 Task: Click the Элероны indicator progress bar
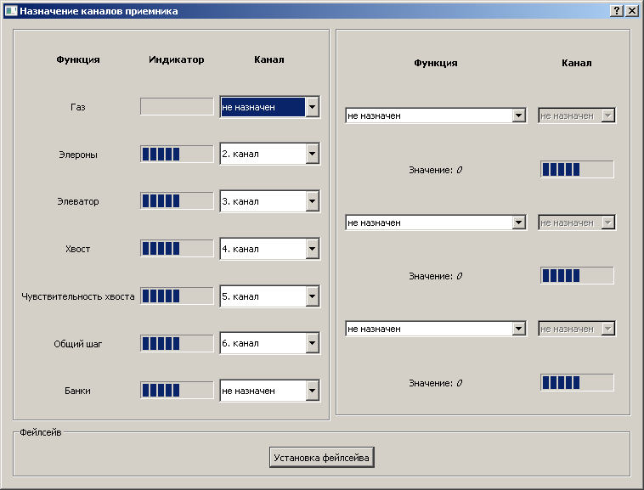pos(177,155)
